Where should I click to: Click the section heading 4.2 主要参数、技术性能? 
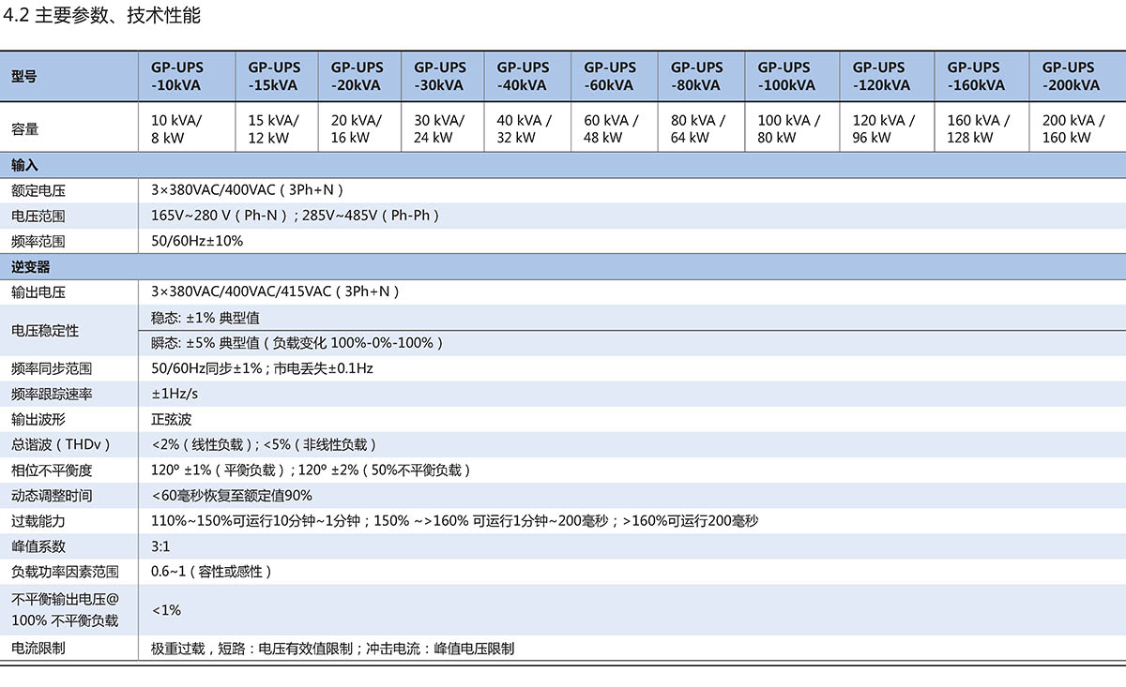pyautogui.click(x=103, y=16)
